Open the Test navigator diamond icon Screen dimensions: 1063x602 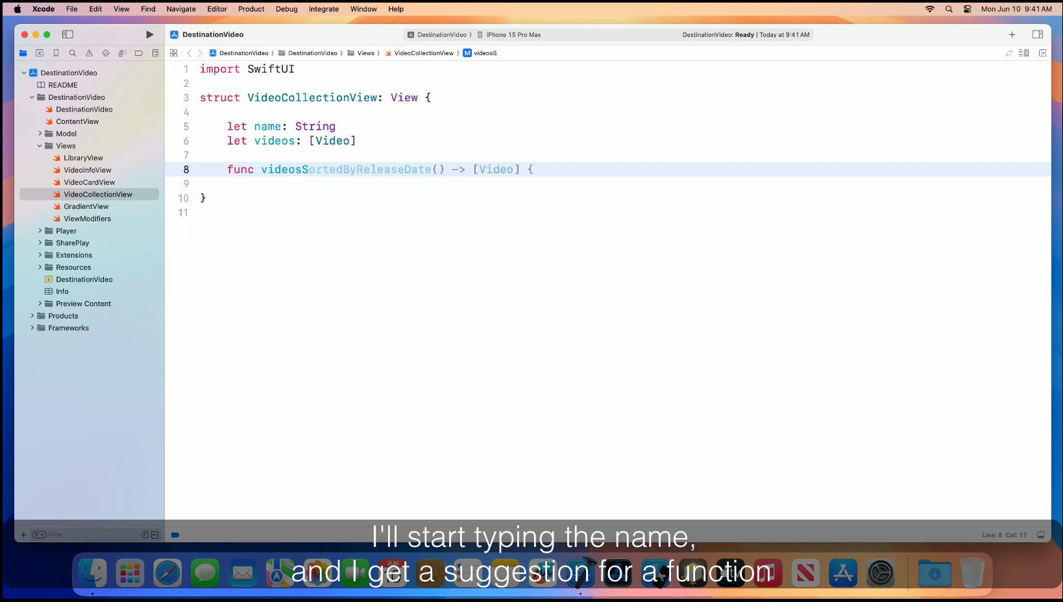click(106, 53)
